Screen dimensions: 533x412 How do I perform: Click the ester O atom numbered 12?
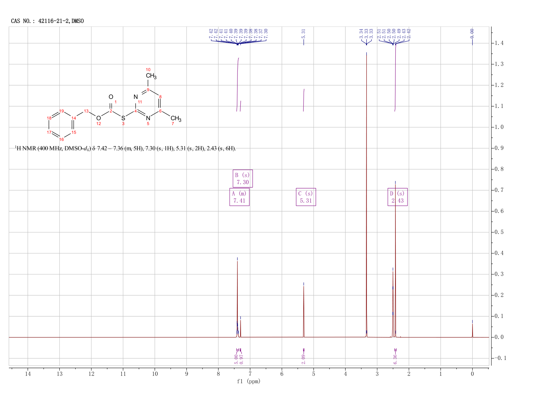tap(99, 118)
